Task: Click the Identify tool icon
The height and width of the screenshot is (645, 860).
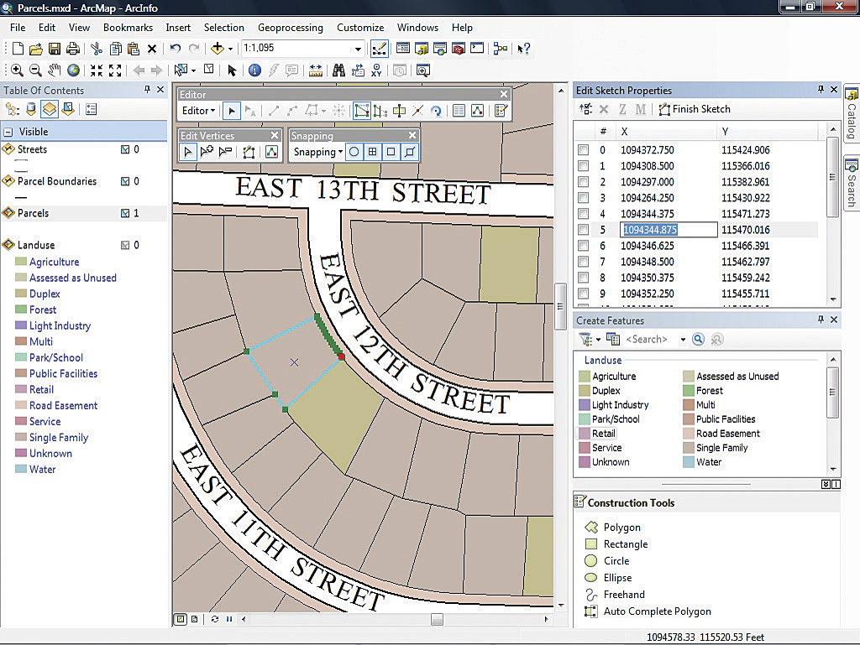Action: tap(254, 70)
